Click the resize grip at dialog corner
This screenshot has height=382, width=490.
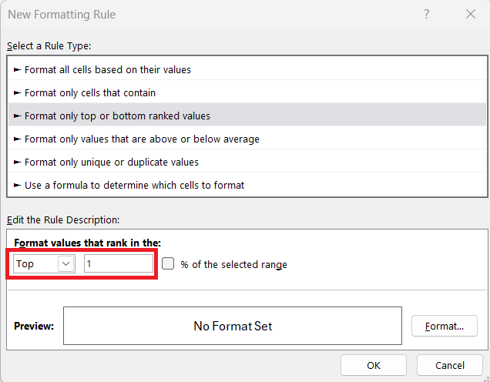486,378
